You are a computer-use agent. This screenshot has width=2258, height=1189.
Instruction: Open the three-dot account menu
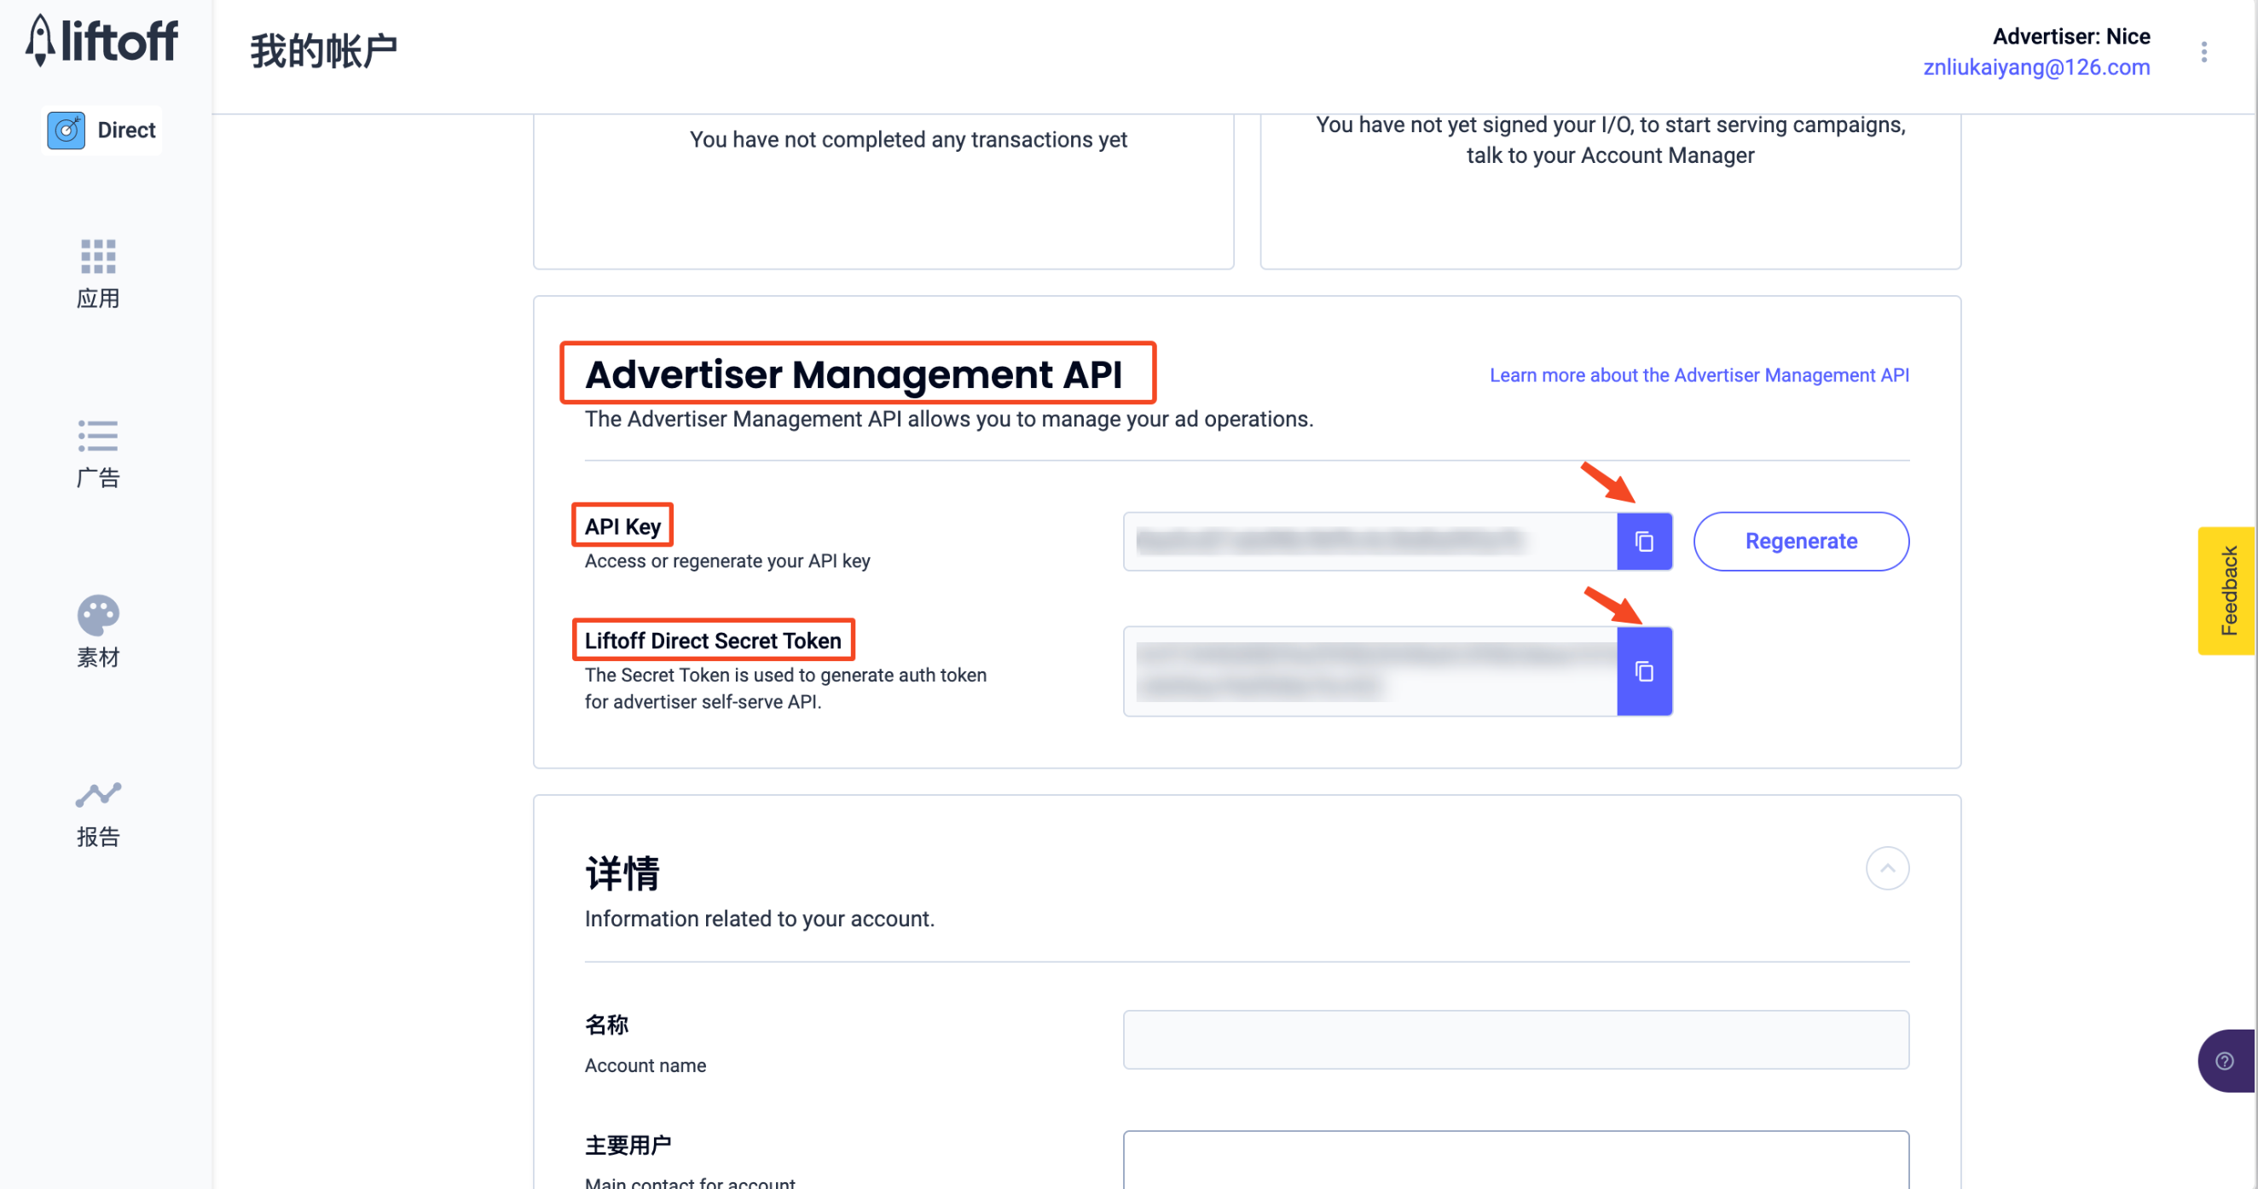coord(2203,53)
